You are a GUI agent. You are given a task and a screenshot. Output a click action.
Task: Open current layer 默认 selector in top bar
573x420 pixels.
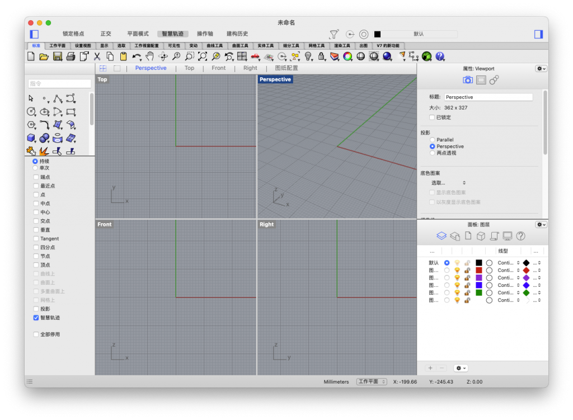pyautogui.click(x=416, y=34)
